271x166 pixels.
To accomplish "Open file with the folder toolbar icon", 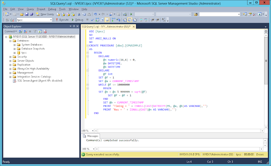I will (x=22, y=14).
